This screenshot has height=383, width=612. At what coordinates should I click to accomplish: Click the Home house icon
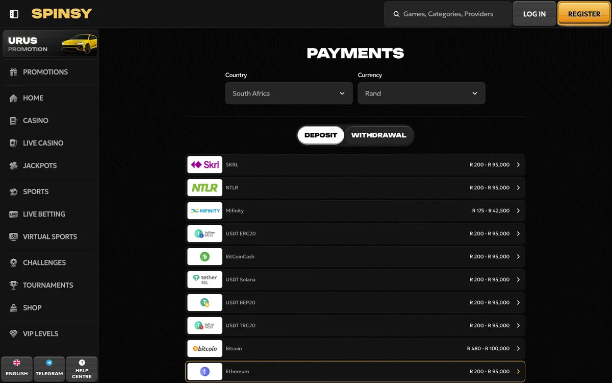click(14, 98)
